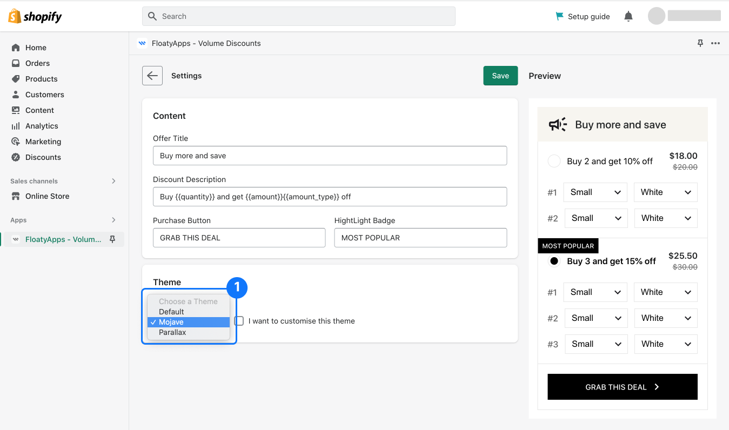Click the pin icon next to FloatyApps in sidebar
The image size is (729, 430).
click(112, 239)
